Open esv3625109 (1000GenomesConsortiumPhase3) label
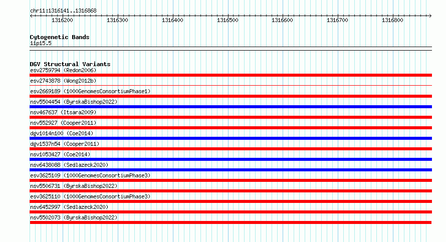The image size is (446, 242). 90,175
